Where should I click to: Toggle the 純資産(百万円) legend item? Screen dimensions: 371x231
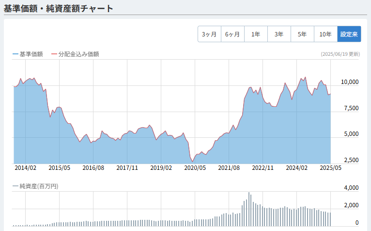pos(35,186)
